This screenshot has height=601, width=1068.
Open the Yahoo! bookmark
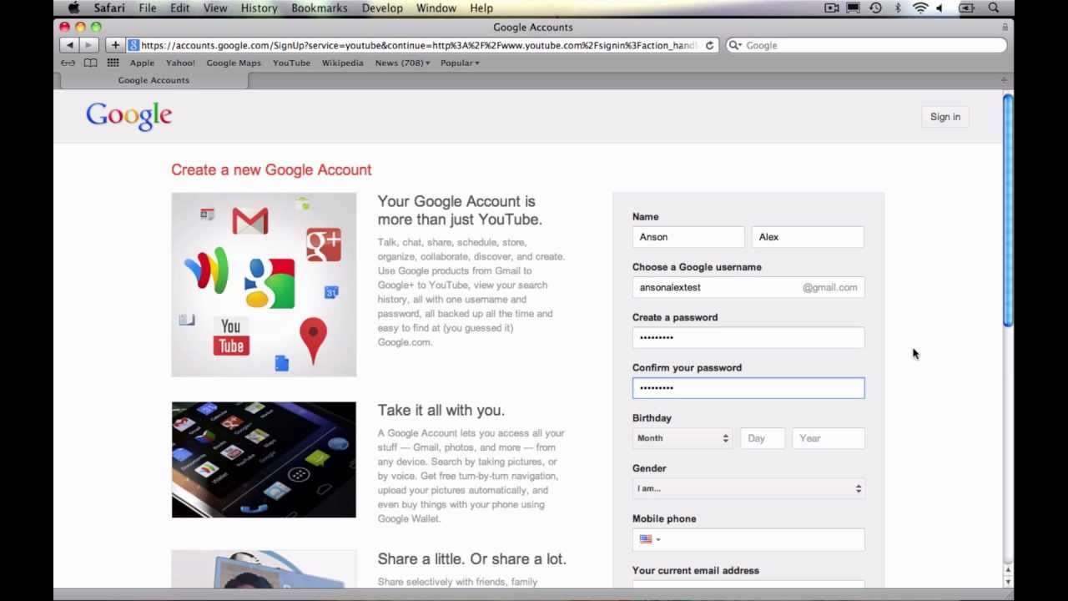[180, 63]
